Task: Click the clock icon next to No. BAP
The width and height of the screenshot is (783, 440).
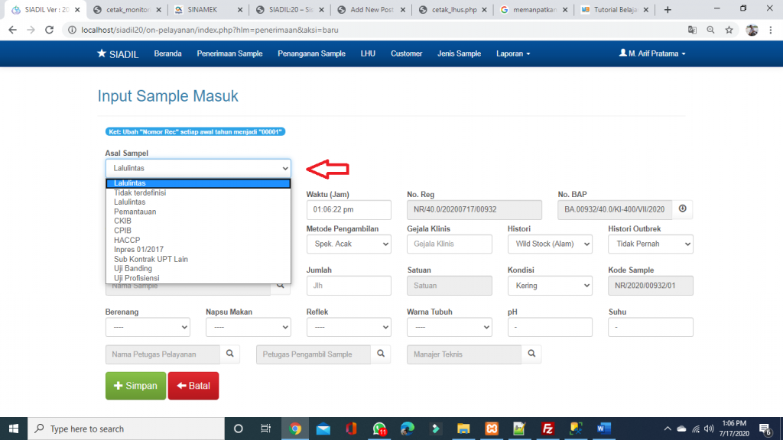Action: point(682,209)
